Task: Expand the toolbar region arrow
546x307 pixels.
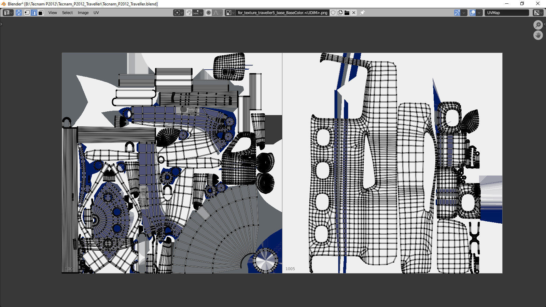Action: [x=1, y=24]
